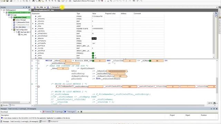
Task: Open the FileManagement project dropdown arrow
Action: coord(29,10)
